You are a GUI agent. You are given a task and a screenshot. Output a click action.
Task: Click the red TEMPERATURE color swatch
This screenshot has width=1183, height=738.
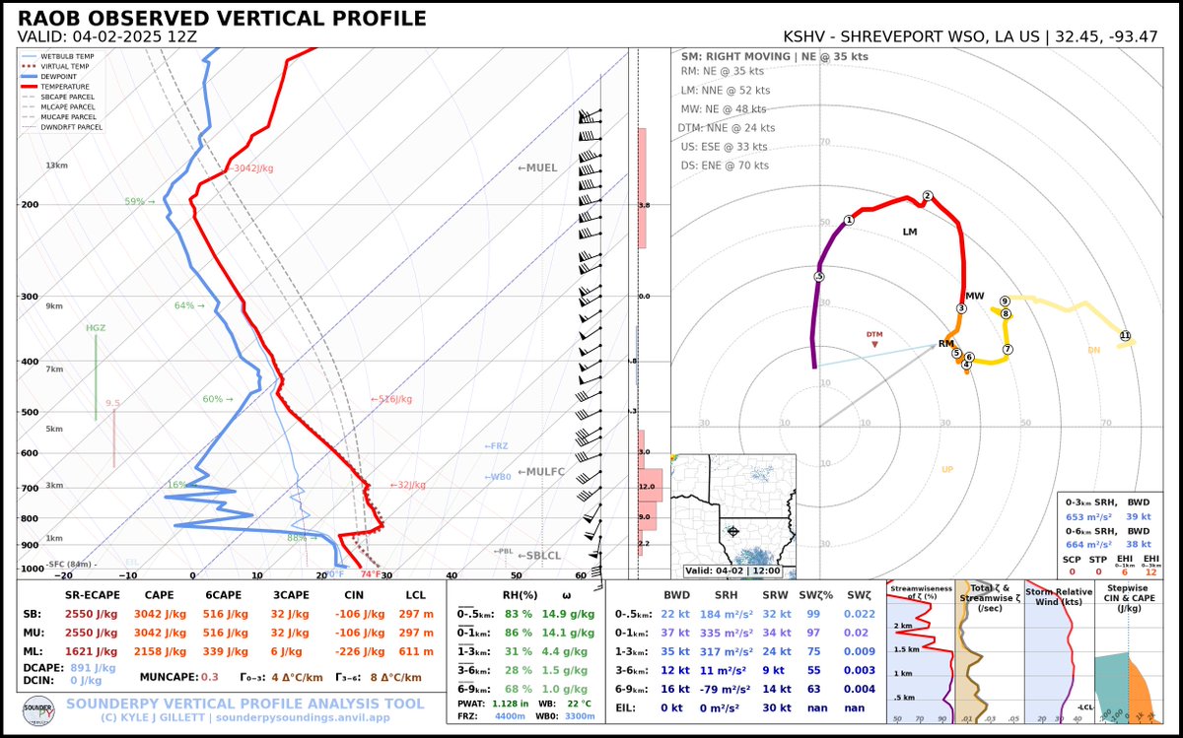click(28, 87)
